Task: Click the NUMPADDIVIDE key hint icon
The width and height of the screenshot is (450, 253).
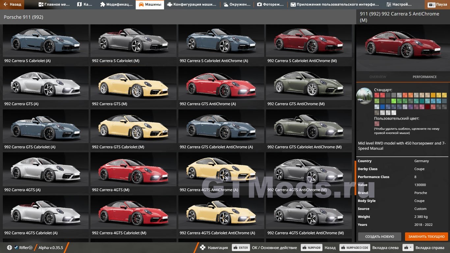Action: click(x=354, y=247)
